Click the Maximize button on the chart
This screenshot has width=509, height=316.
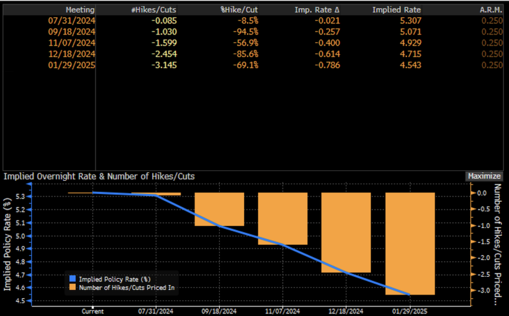484,176
